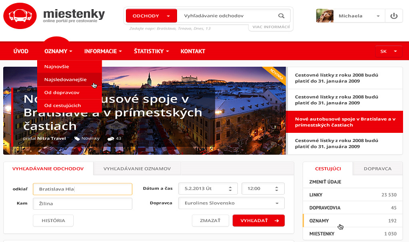Click the search magnifier icon

pos(281,16)
